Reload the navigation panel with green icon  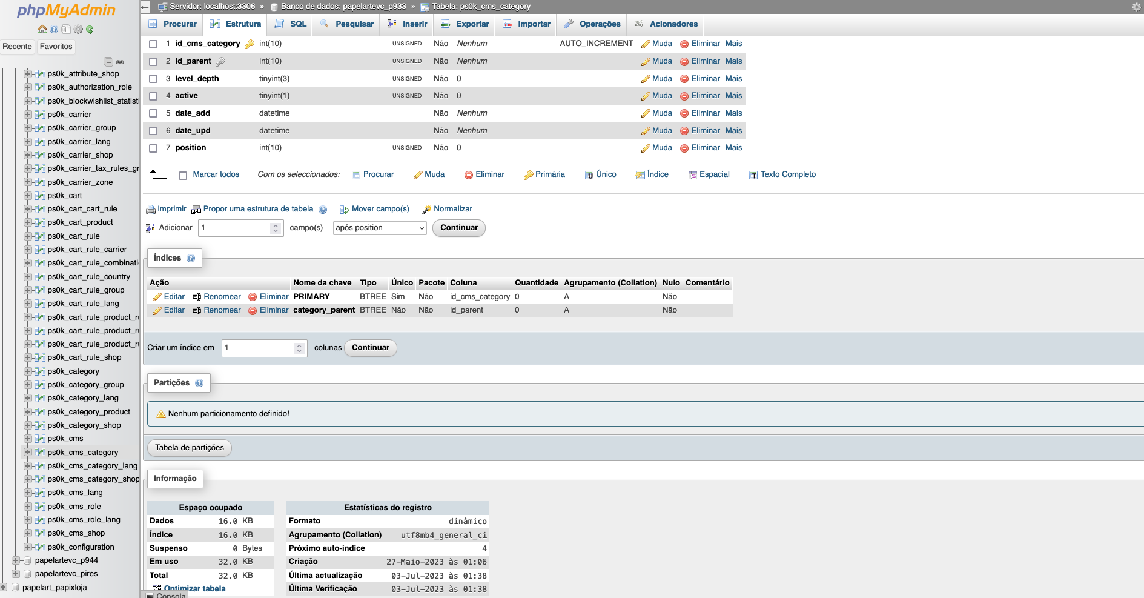tap(90, 29)
